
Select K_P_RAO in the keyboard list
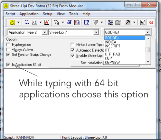tap(125, 54)
